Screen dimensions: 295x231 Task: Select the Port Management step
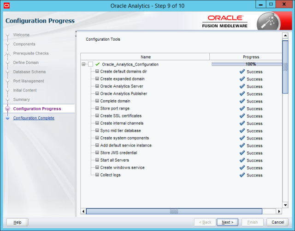point(29,81)
